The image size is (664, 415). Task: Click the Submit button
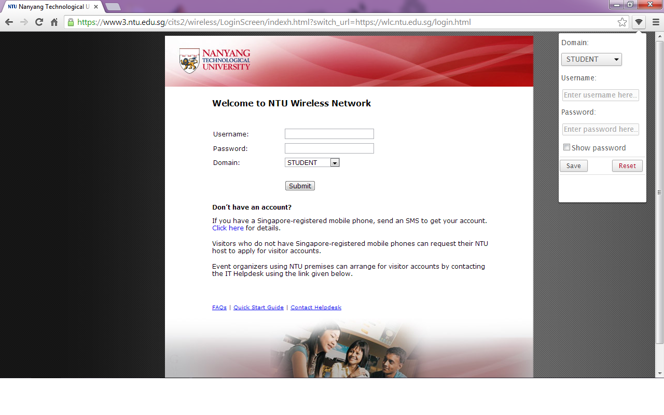click(x=300, y=186)
